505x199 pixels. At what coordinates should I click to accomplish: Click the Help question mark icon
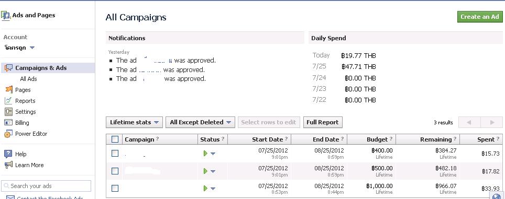(x=8, y=154)
